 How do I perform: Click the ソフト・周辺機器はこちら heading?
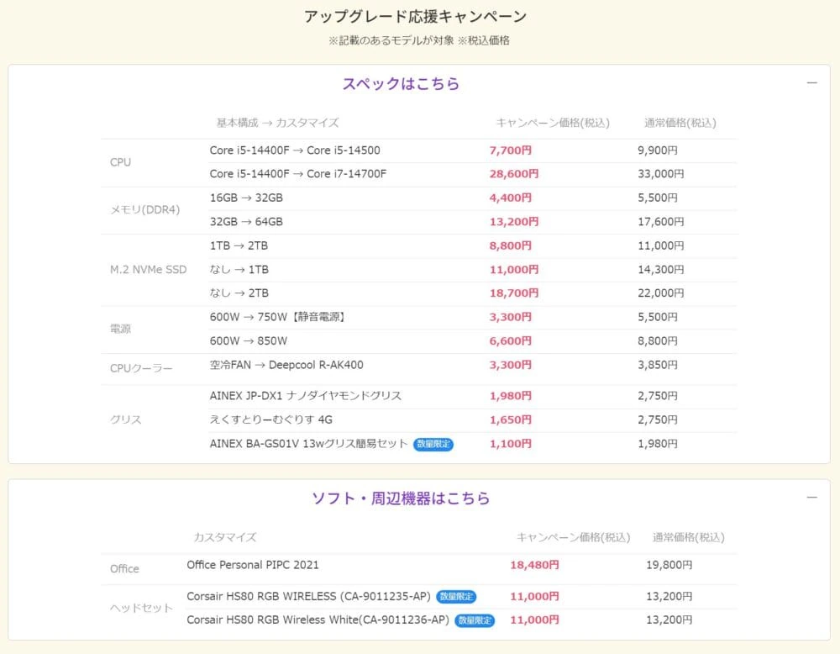(401, 498)
